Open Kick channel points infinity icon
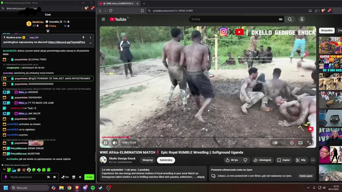Screen dimensions: 342x192 point(65,177)
